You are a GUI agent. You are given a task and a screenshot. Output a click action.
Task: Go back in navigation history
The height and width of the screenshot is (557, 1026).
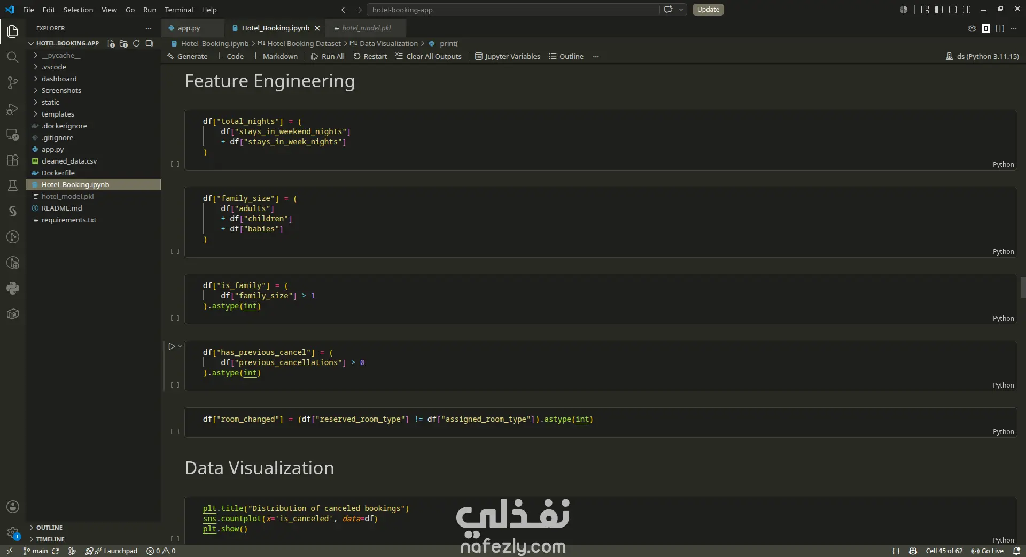tap(345, 10)
